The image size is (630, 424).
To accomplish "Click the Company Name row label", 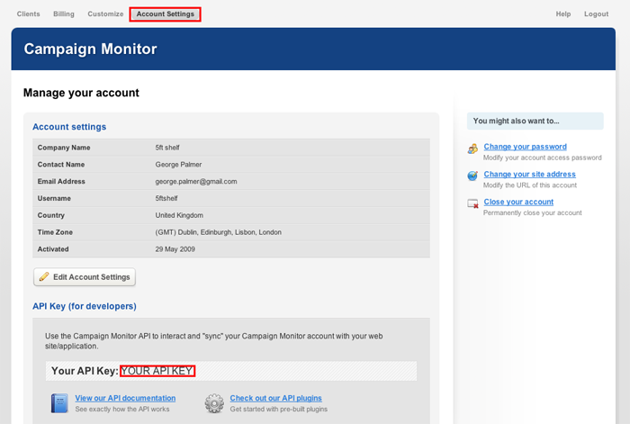I will click(64, 148).
